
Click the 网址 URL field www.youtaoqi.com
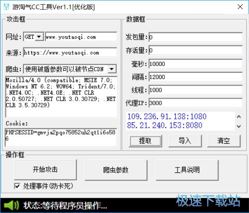(x=81, y=37)
